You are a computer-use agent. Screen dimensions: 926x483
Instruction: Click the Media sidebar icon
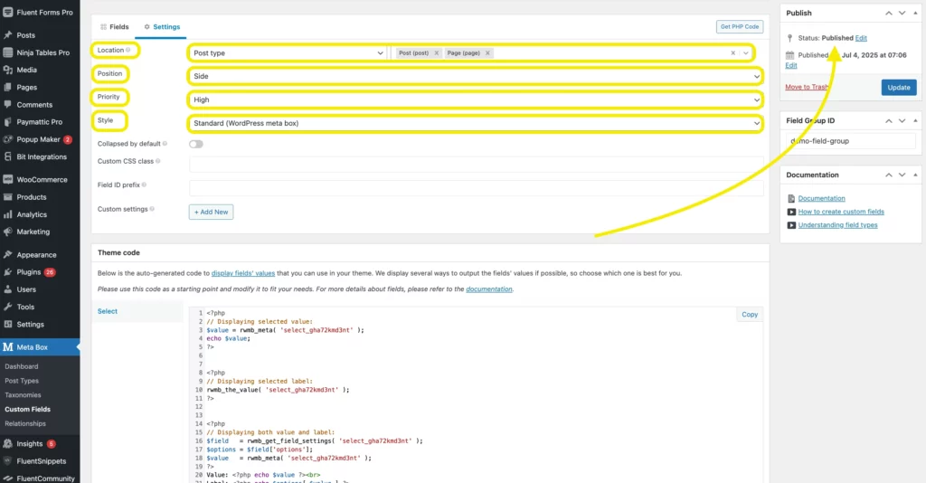click(x=7, y=70)
